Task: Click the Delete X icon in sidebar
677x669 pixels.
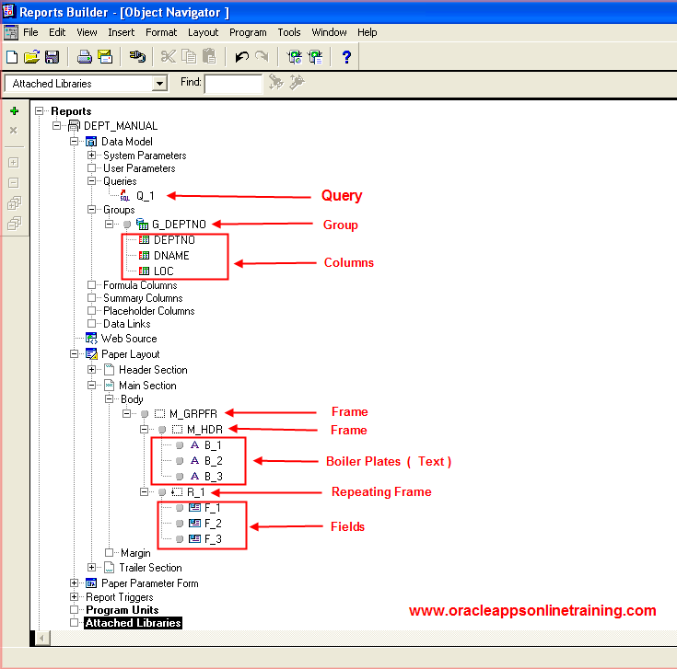Action: pos(14,130)
